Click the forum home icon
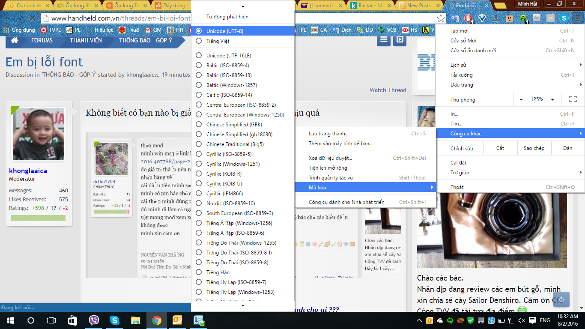The image size is (585, 329). 15,41
